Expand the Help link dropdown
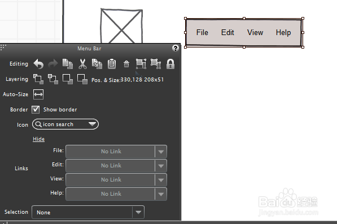The image size is (337, 224). pyautogui.click(x=161, y=194)
